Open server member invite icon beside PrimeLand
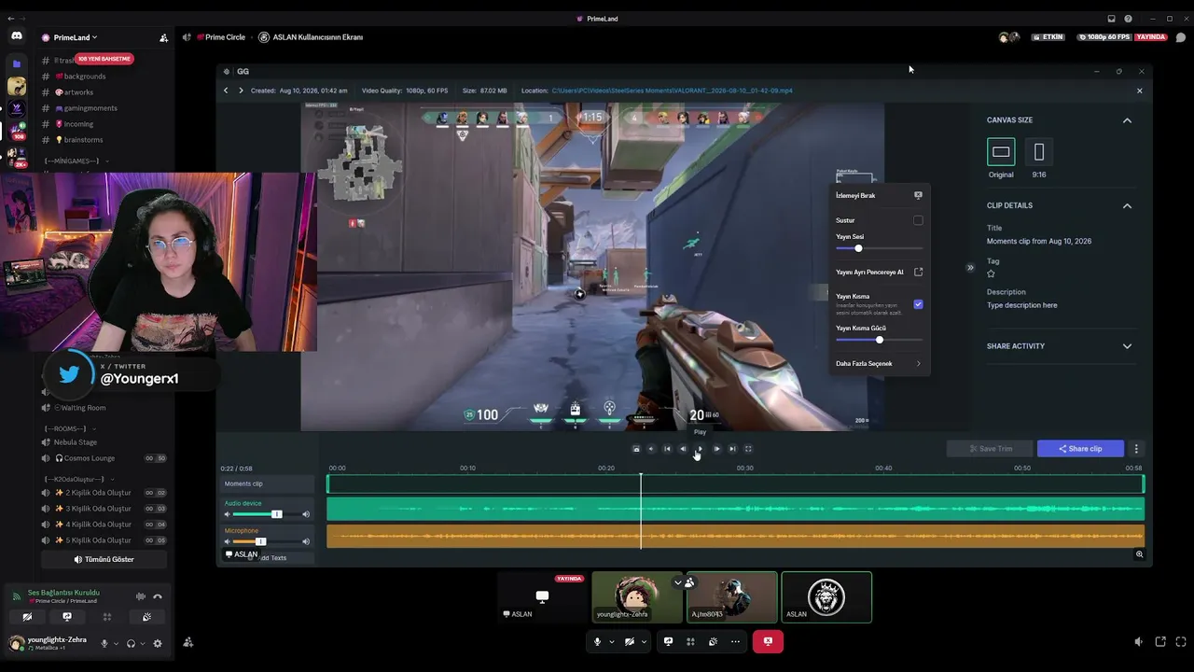The image size is (1194, 672). click(164, 37)
